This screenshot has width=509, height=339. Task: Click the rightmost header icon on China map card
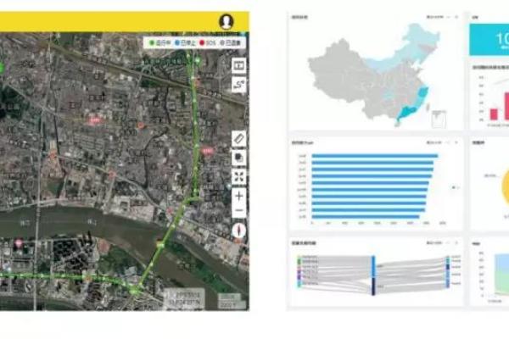pyautogui.click(x=456, y=17)
